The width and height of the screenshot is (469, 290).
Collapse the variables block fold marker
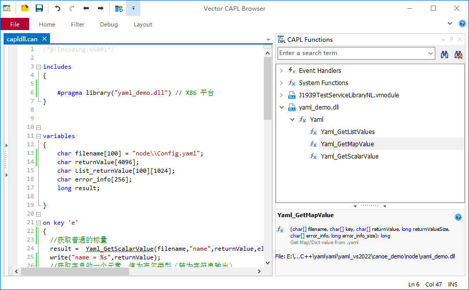tap(39, 136)
